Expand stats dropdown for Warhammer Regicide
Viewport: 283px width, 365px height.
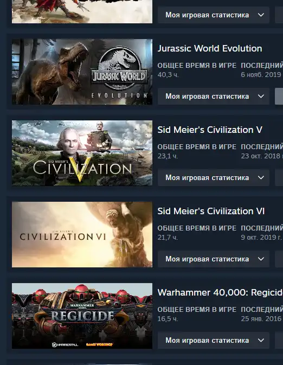(214, 341)
